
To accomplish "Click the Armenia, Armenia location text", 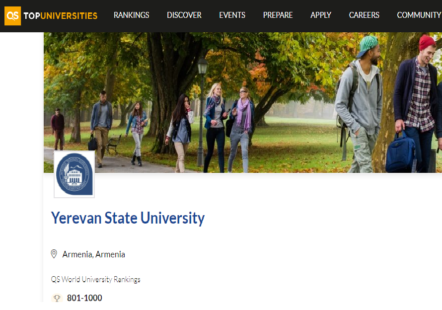I will pyautogui.click(x=93, y=254).
